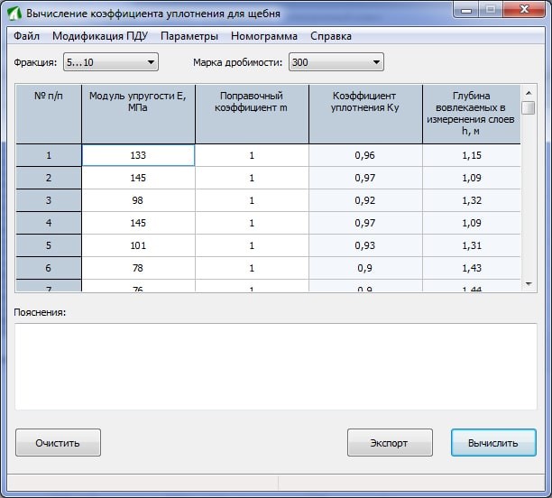Image resolution: width=552 pixels, height=498 pixels.
Task: Select row header number 3
Action: 49,200
